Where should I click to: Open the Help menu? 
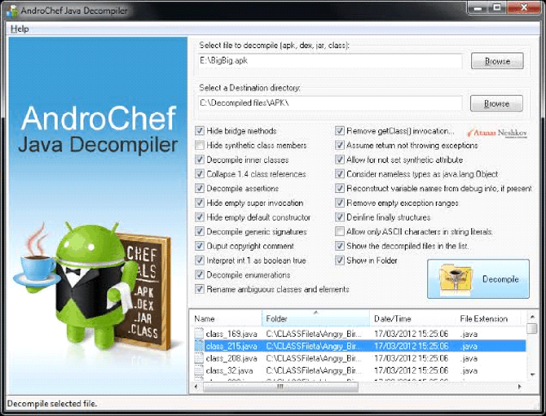coord(20,29)
